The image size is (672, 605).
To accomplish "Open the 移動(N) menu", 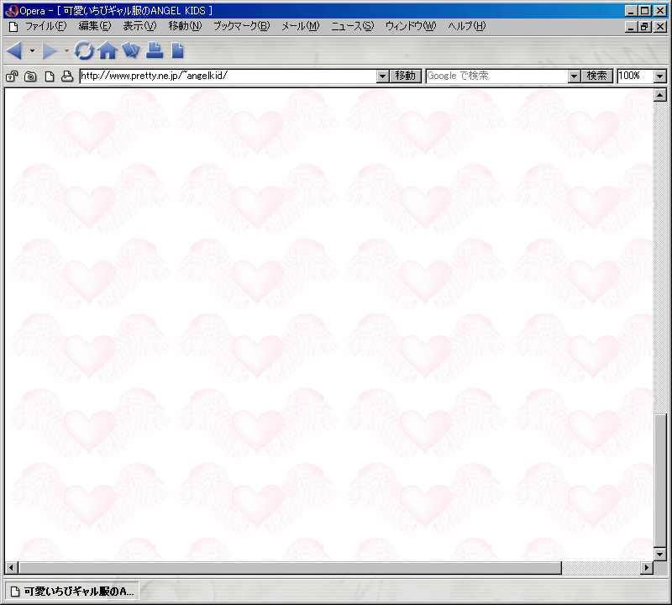I will pyautogui.click(x=185, y=26).
